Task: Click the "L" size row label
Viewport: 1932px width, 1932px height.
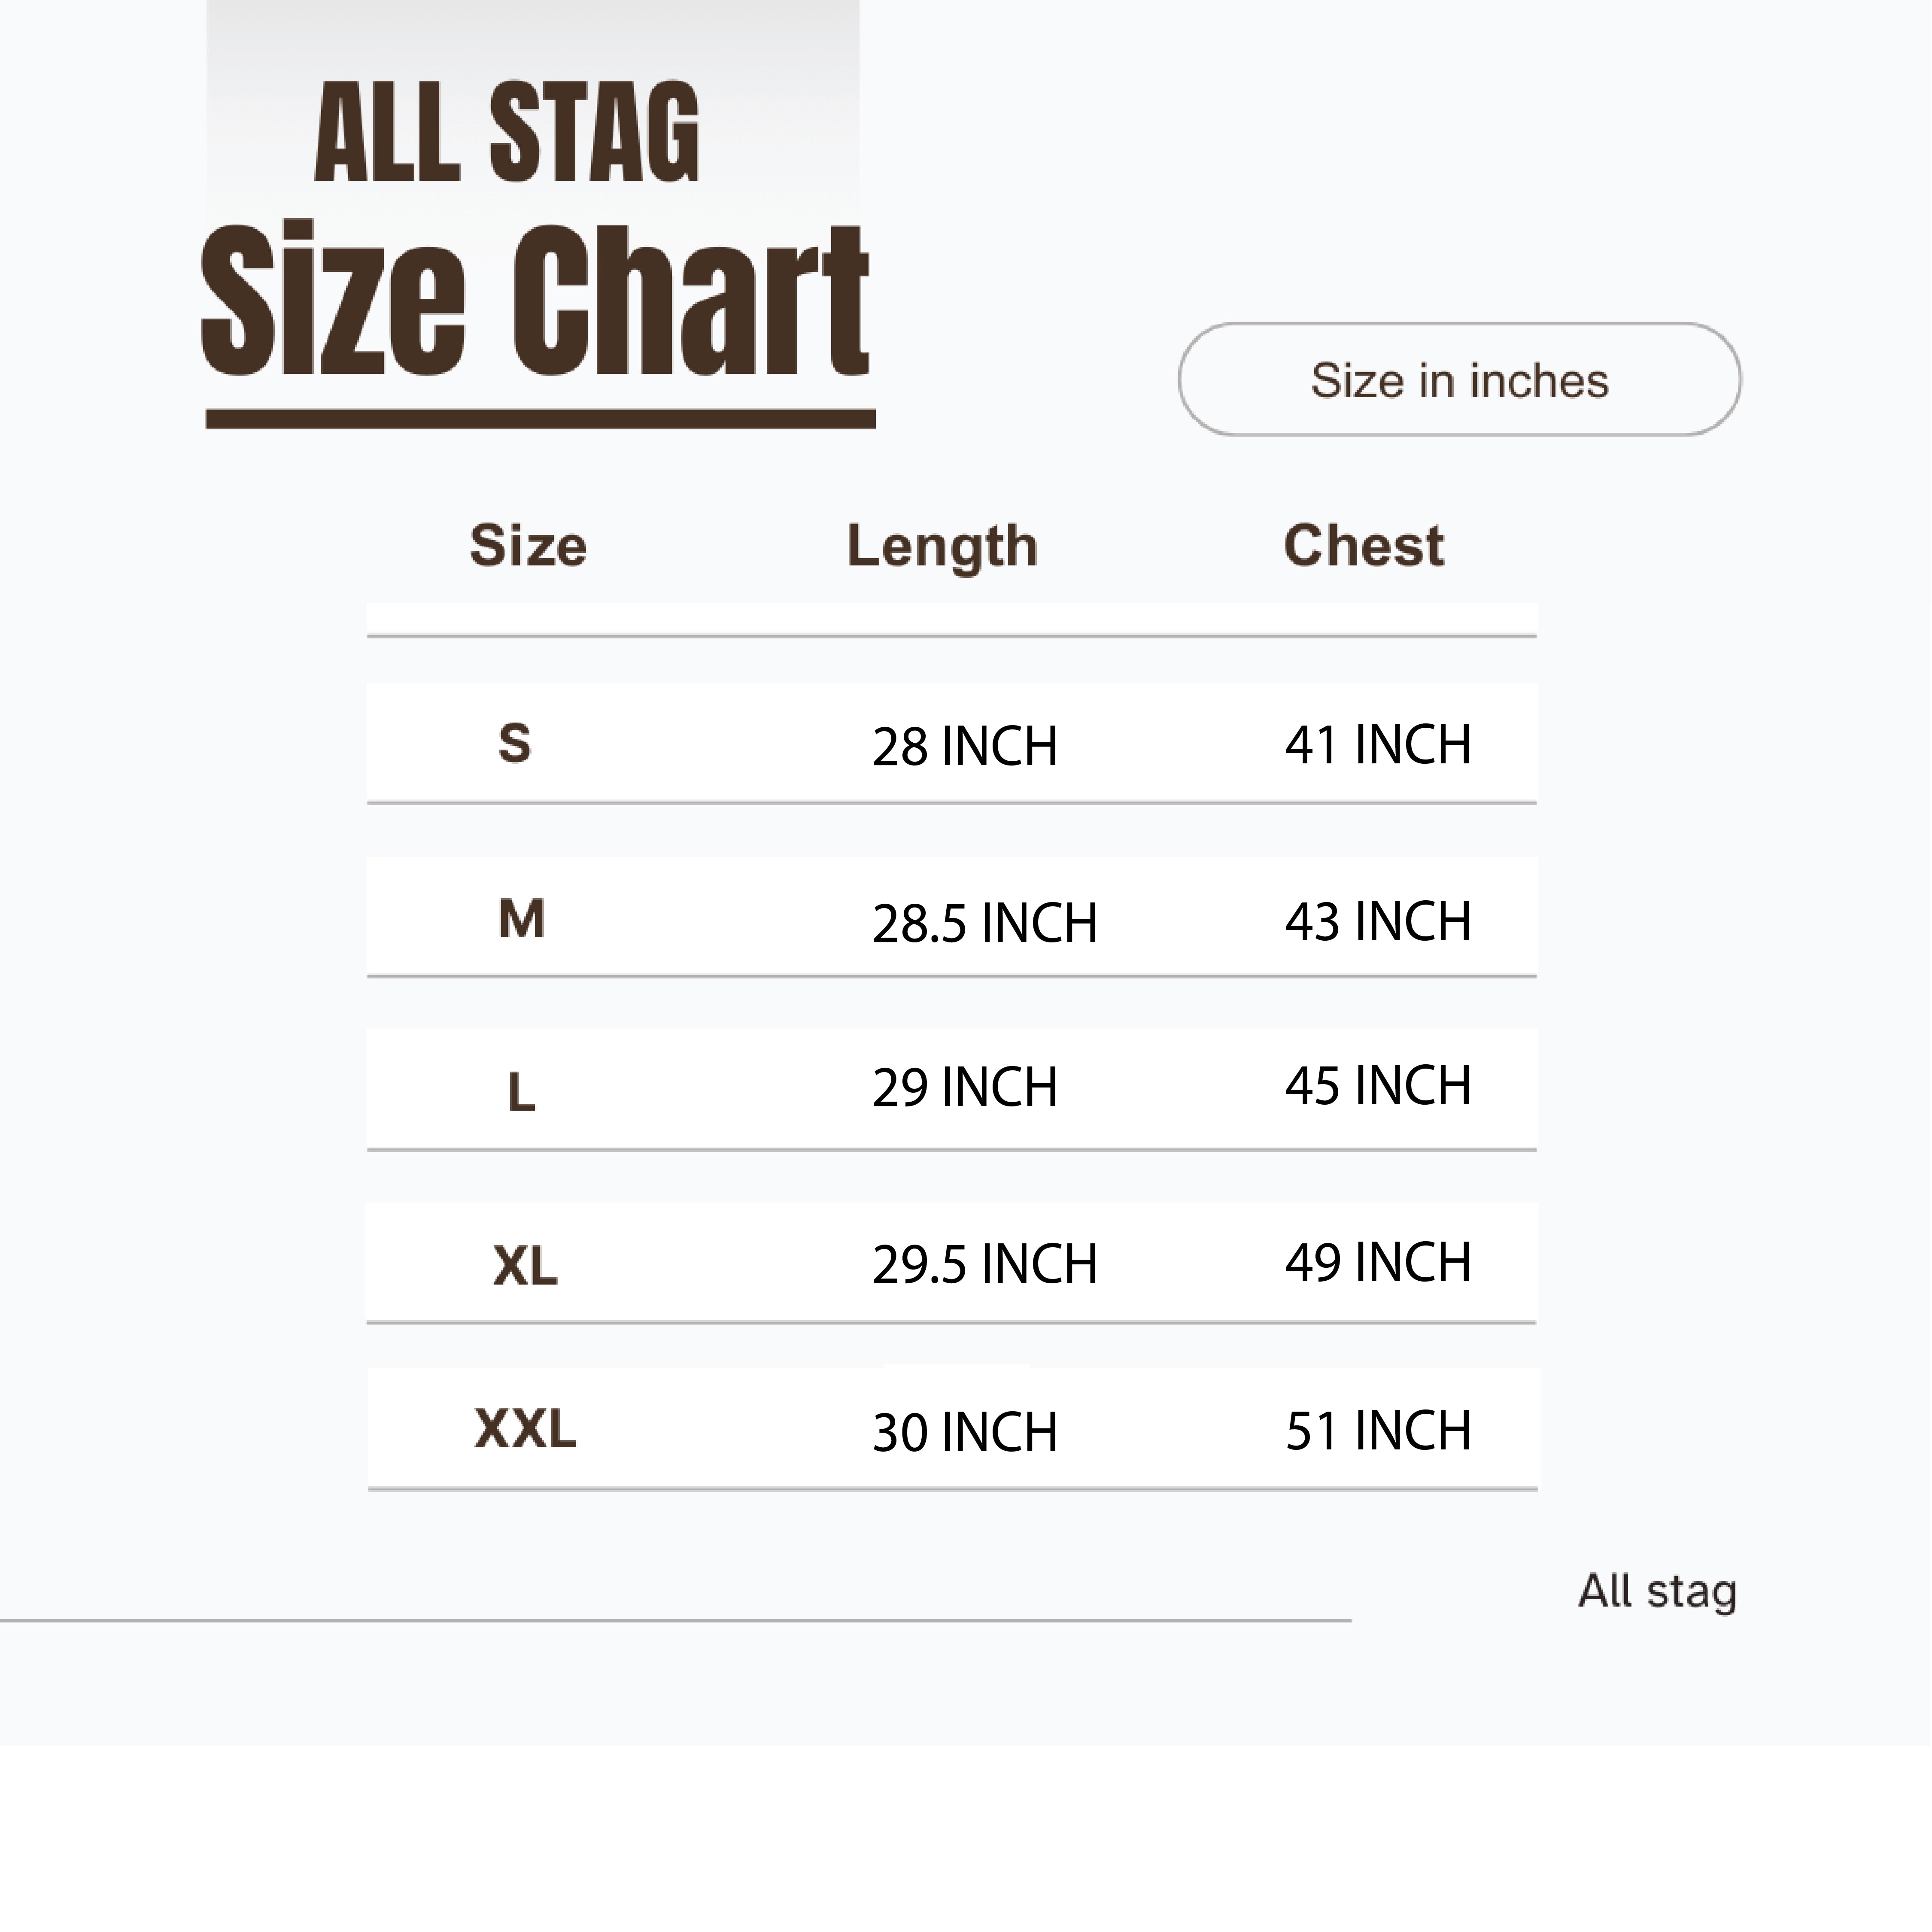Action: pos(521,1092)
